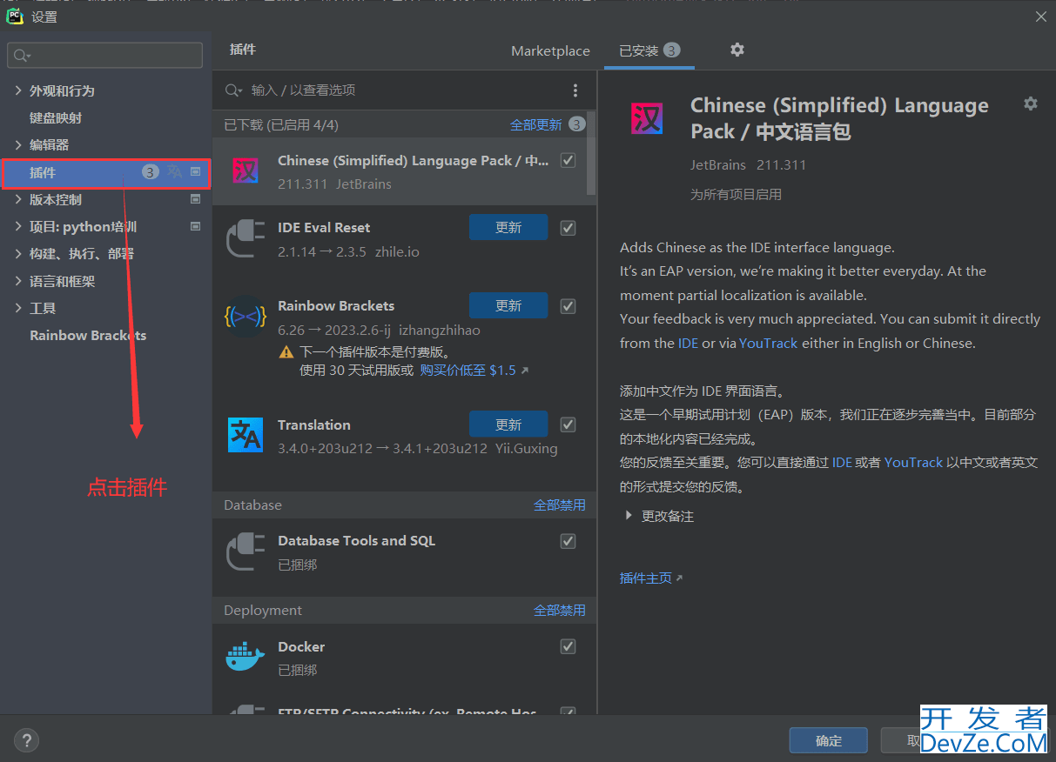Click 全部禁用 link for Deployment section

click(x=560, y=610)
